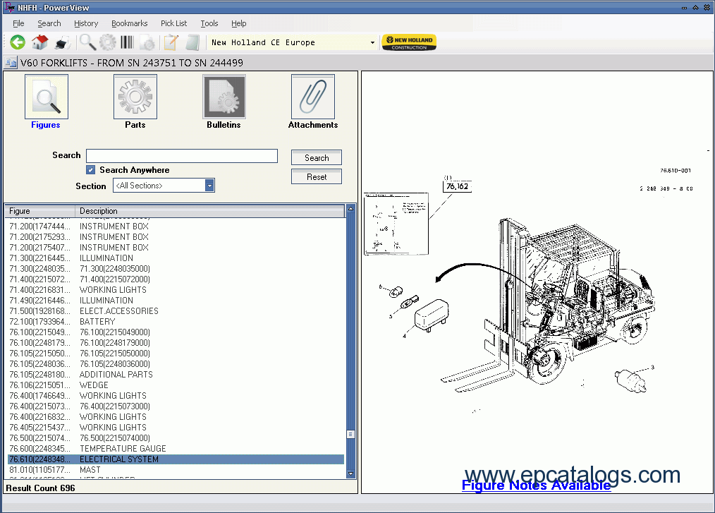The image size is (715, 513).
Task: Click the Reset button
Action: (317, 176)
